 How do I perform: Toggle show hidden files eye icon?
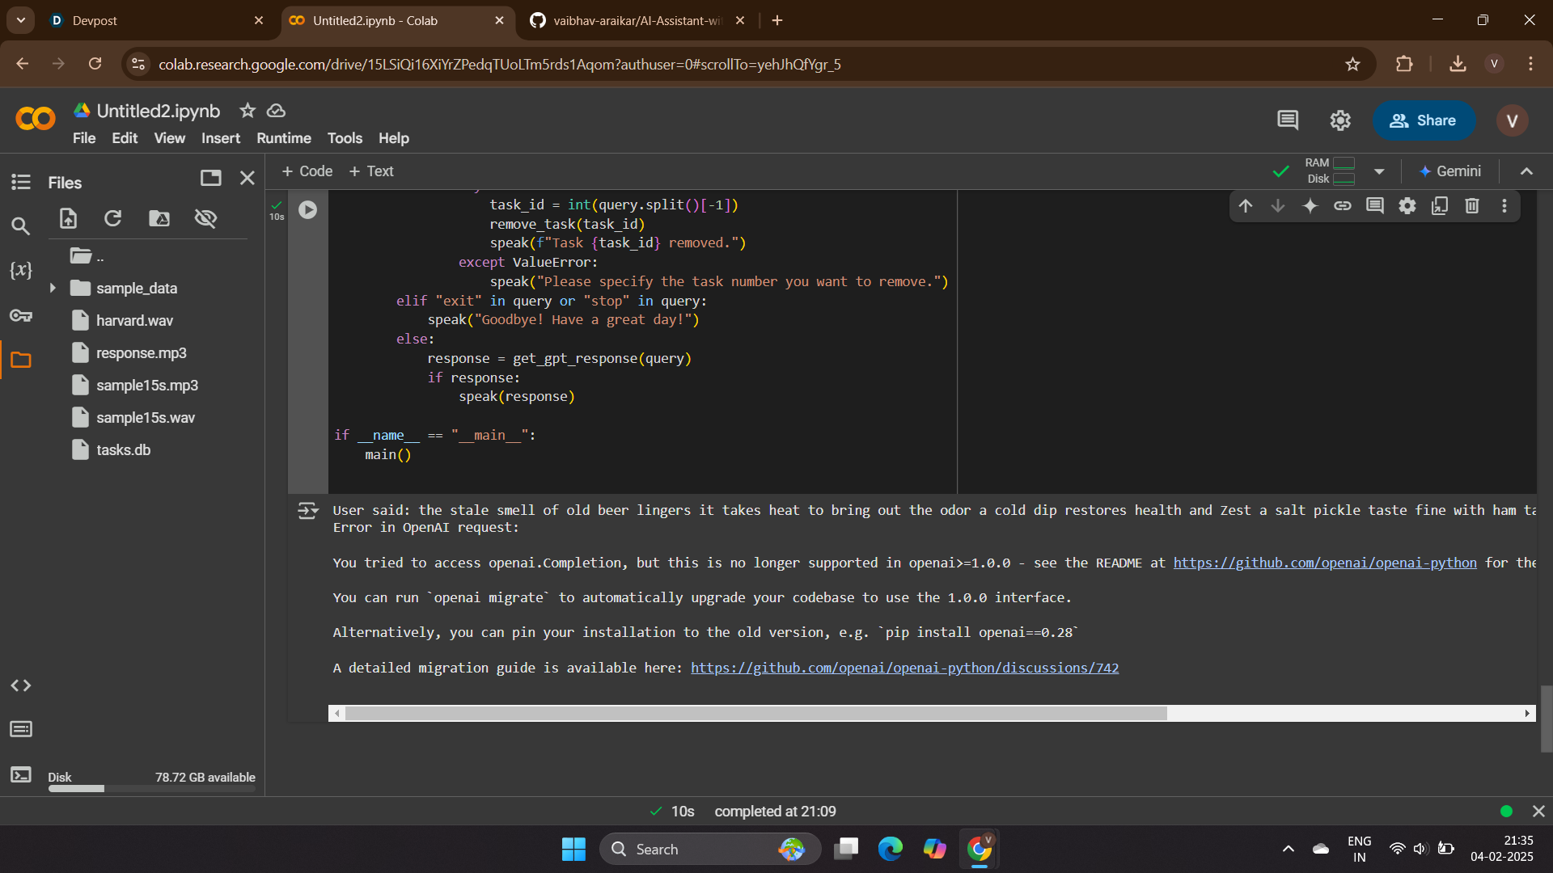point(205,218)
